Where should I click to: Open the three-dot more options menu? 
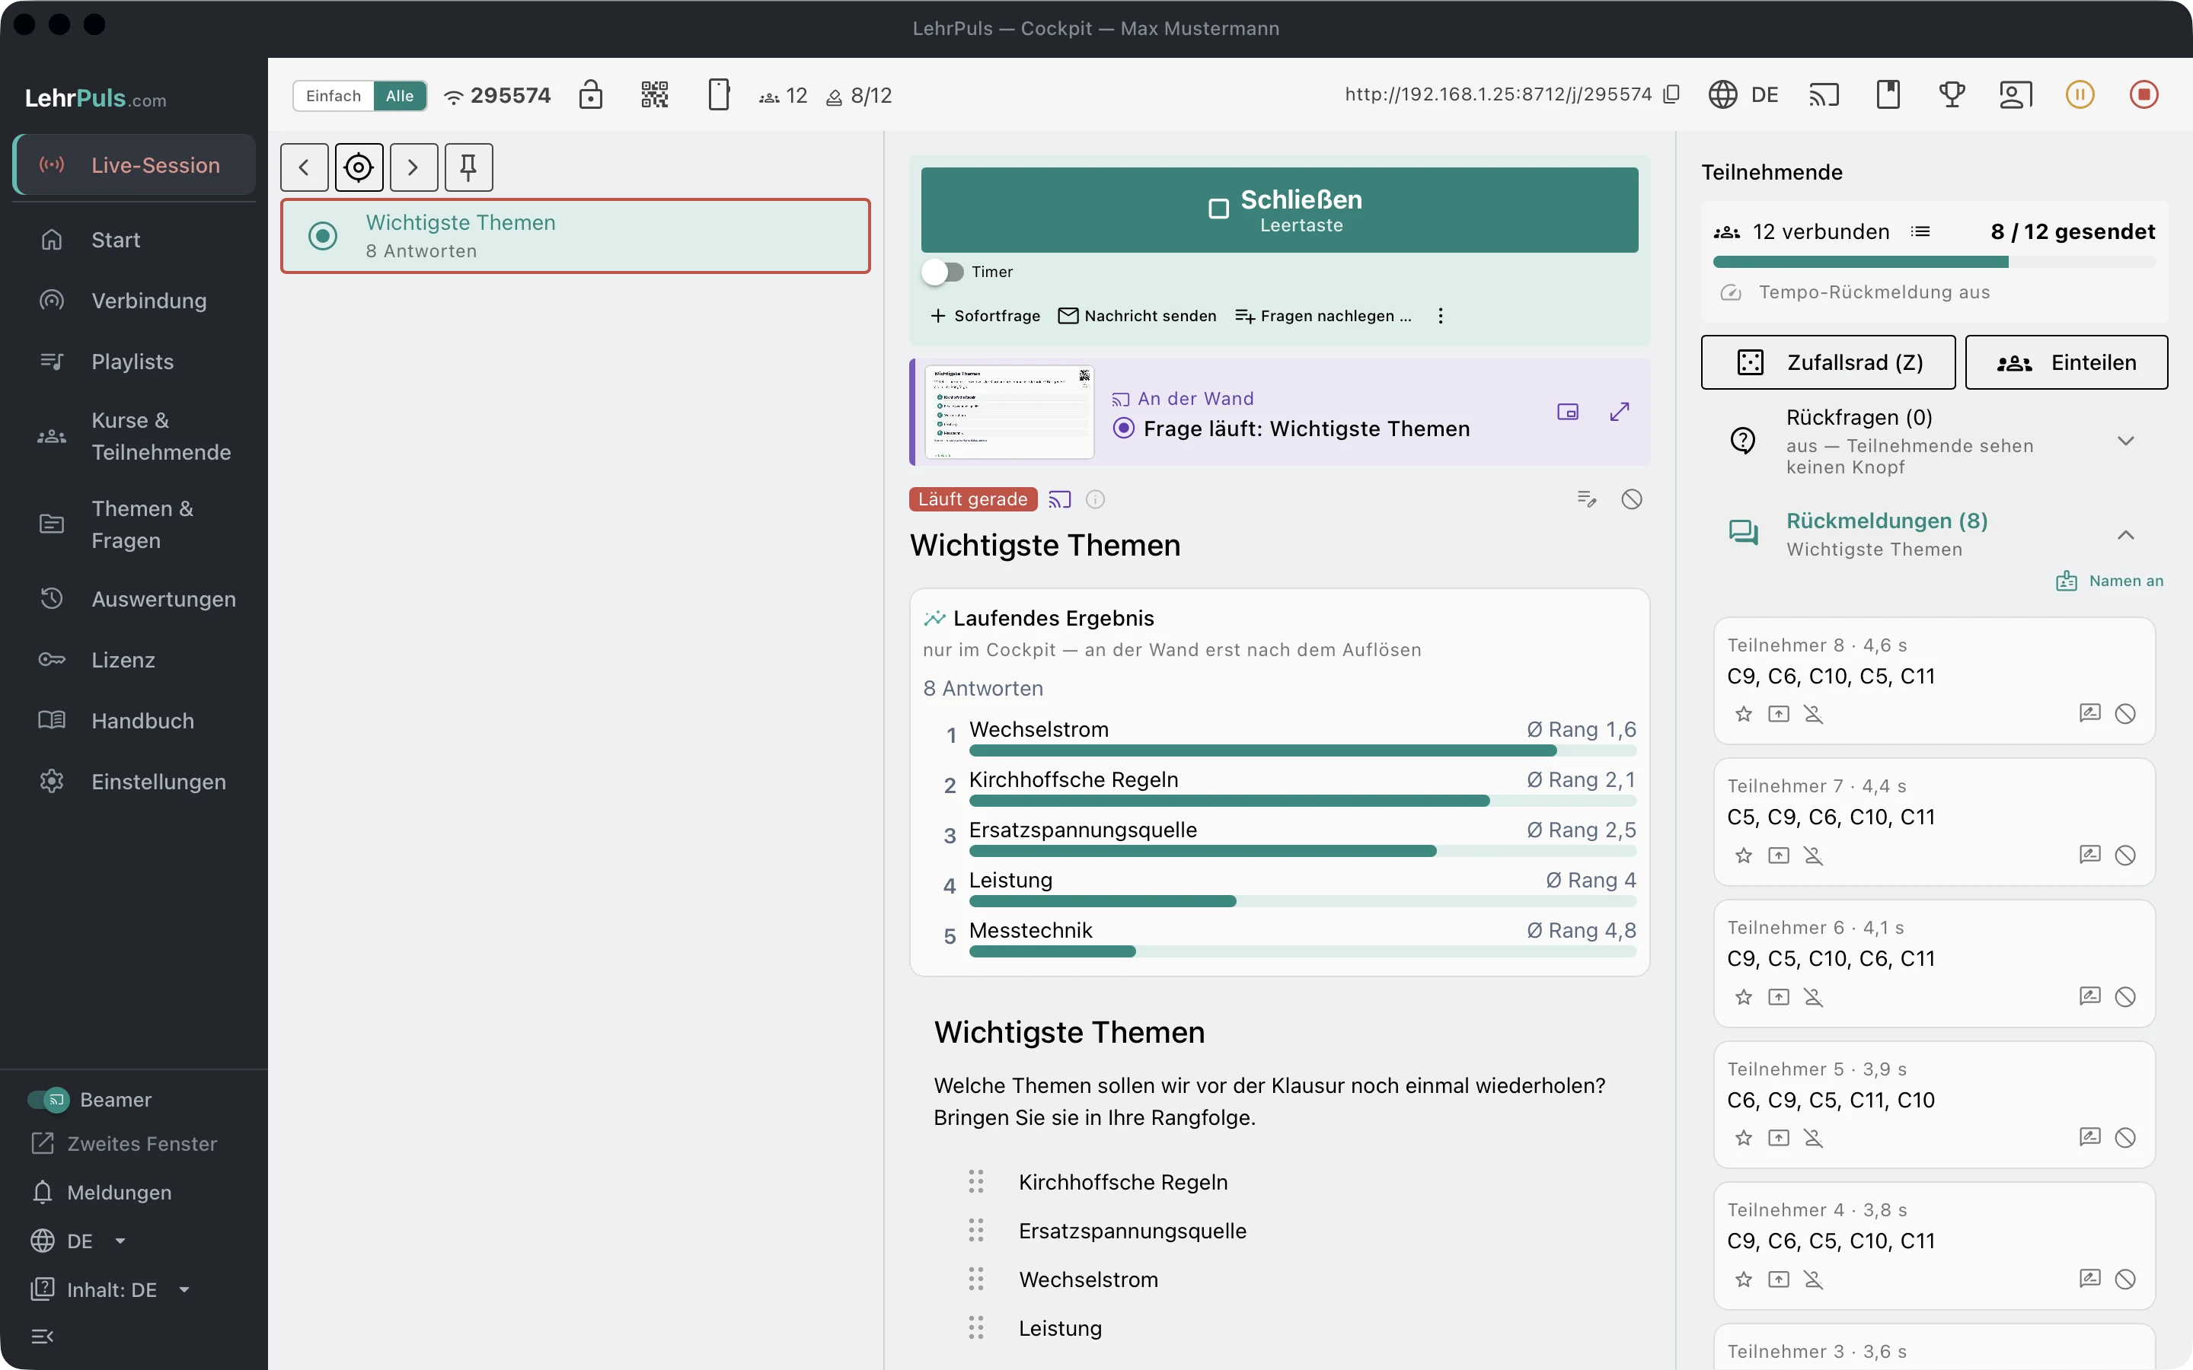point(1441,315)
